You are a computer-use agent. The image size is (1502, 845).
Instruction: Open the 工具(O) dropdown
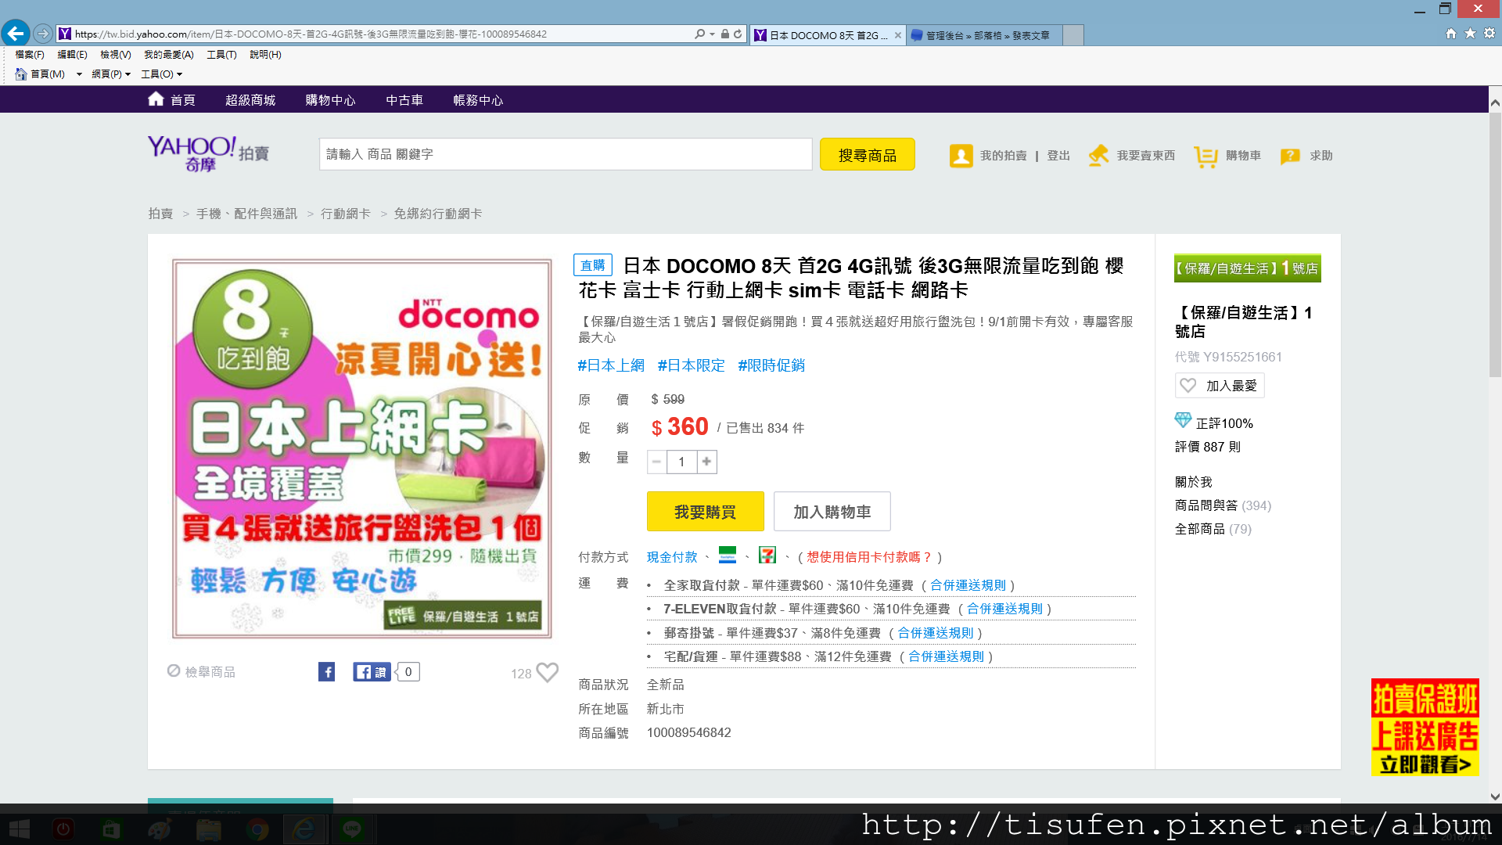[161, 74]
